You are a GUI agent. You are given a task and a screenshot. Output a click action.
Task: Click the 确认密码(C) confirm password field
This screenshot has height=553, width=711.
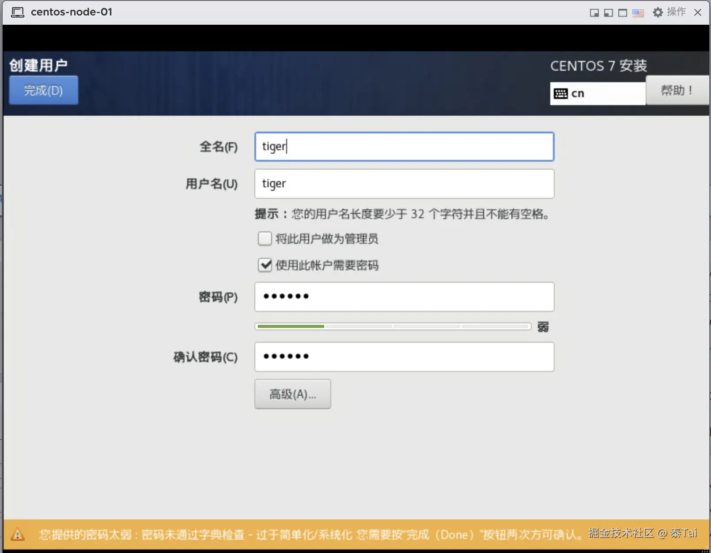pyautogui.click(x=404, y=357)
